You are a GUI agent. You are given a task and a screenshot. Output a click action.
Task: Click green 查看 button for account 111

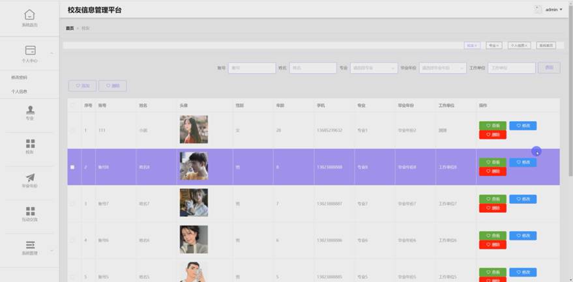click(x=493, y=126)
